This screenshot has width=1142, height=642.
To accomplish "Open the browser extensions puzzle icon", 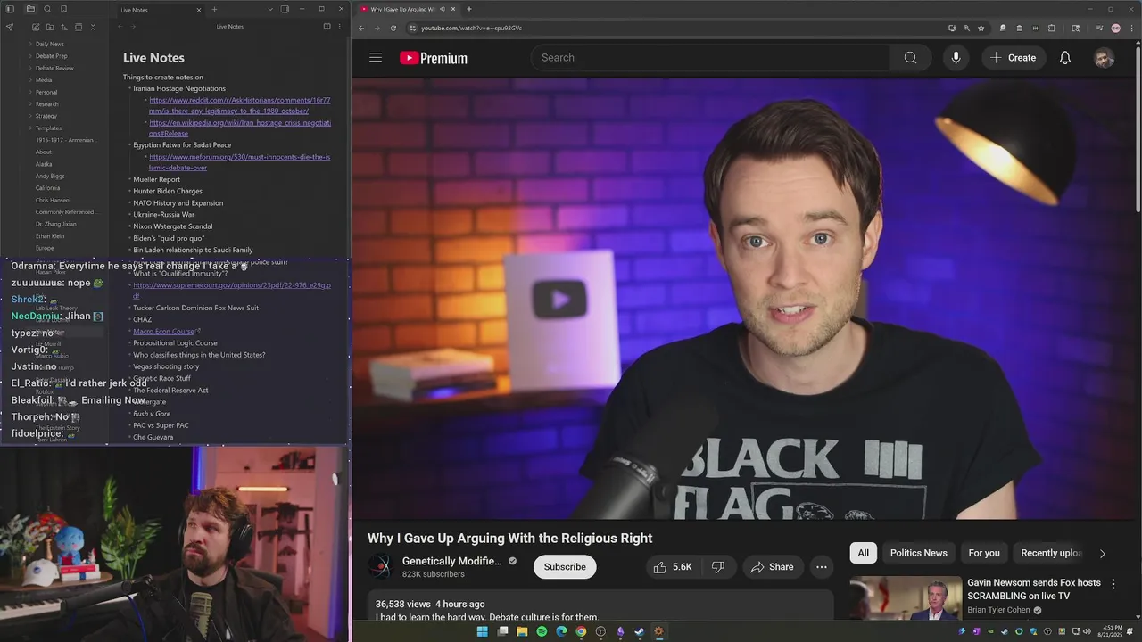I will (x=1052, y=28).
